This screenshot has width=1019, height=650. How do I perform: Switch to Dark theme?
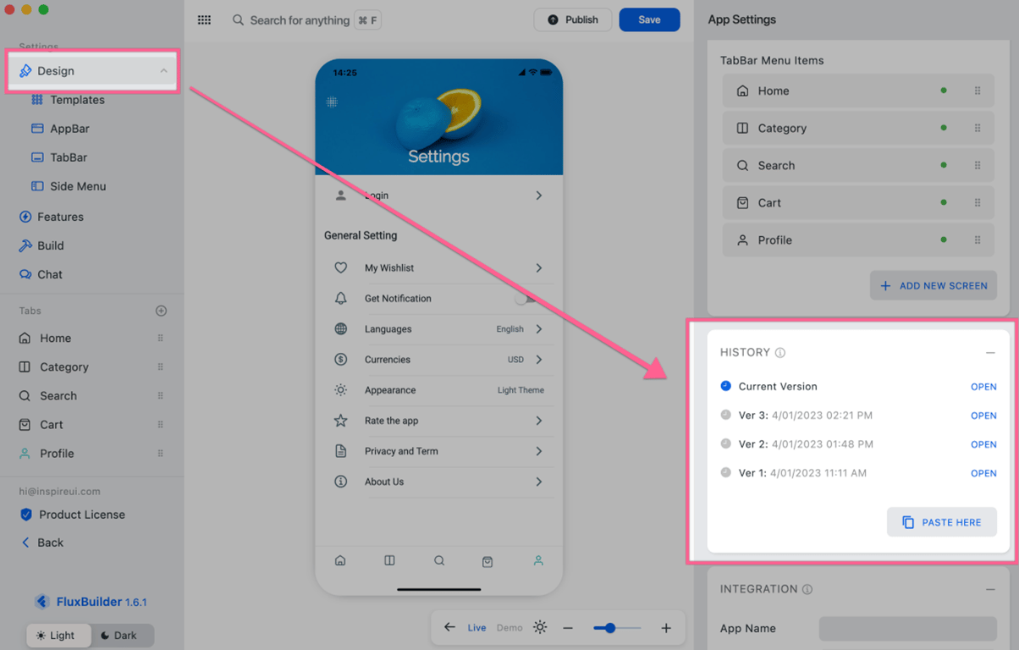[122, 635]
